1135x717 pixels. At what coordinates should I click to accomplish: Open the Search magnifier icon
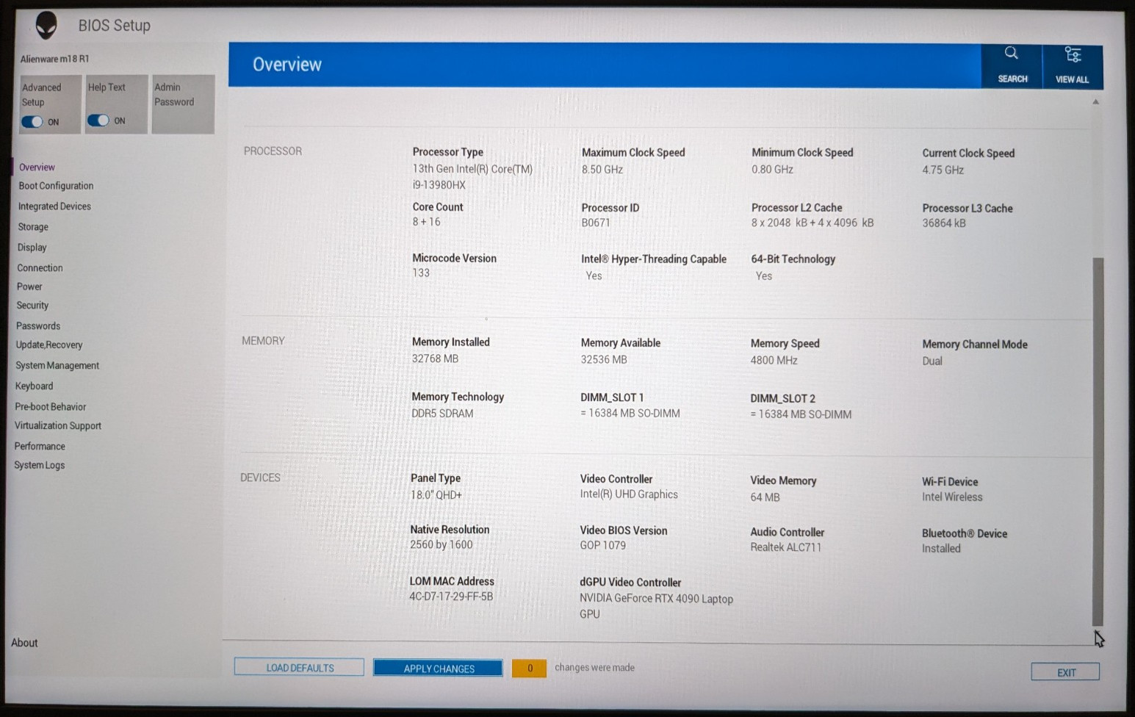(x=1012, y=53)
